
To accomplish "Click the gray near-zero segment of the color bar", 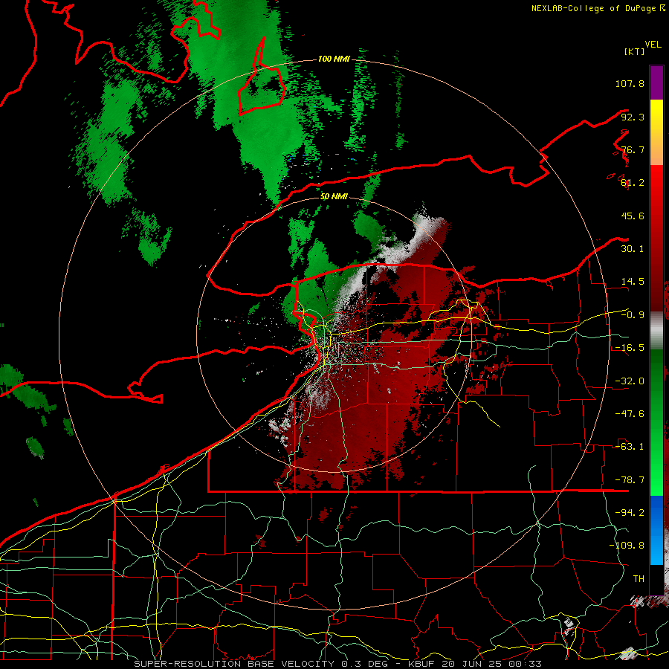I will [656, 331].
